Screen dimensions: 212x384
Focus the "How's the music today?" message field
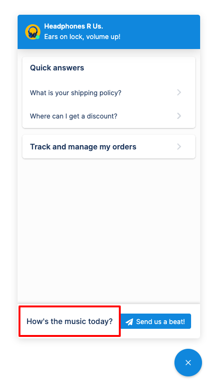point(70,321)
